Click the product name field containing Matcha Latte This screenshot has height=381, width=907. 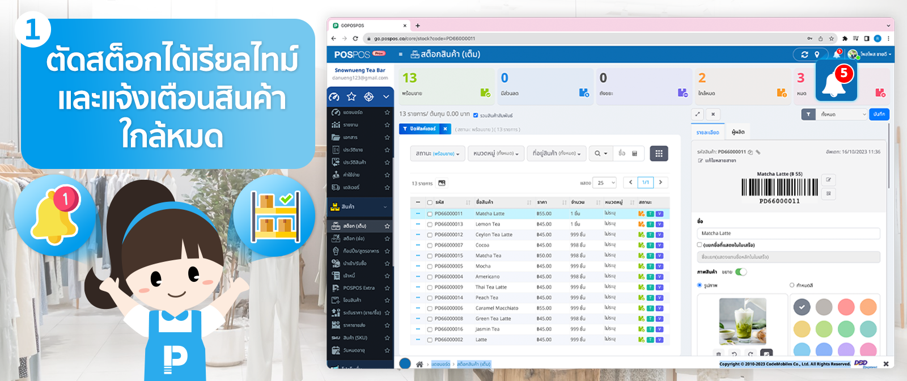coord(788,234)
